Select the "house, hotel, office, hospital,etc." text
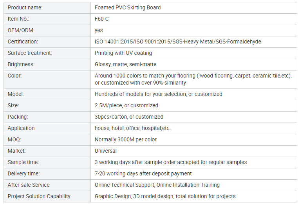The width and height of the screenshot is (300, 204). coord(133,128)
